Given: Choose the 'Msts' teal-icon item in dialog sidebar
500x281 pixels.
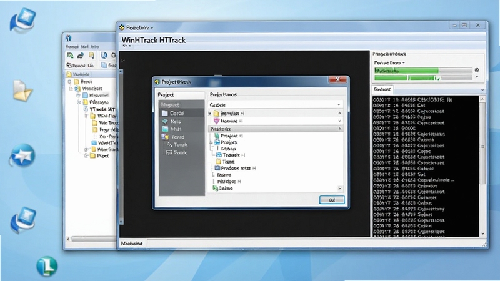Looking at the screenshot, I should coord(171,129).
